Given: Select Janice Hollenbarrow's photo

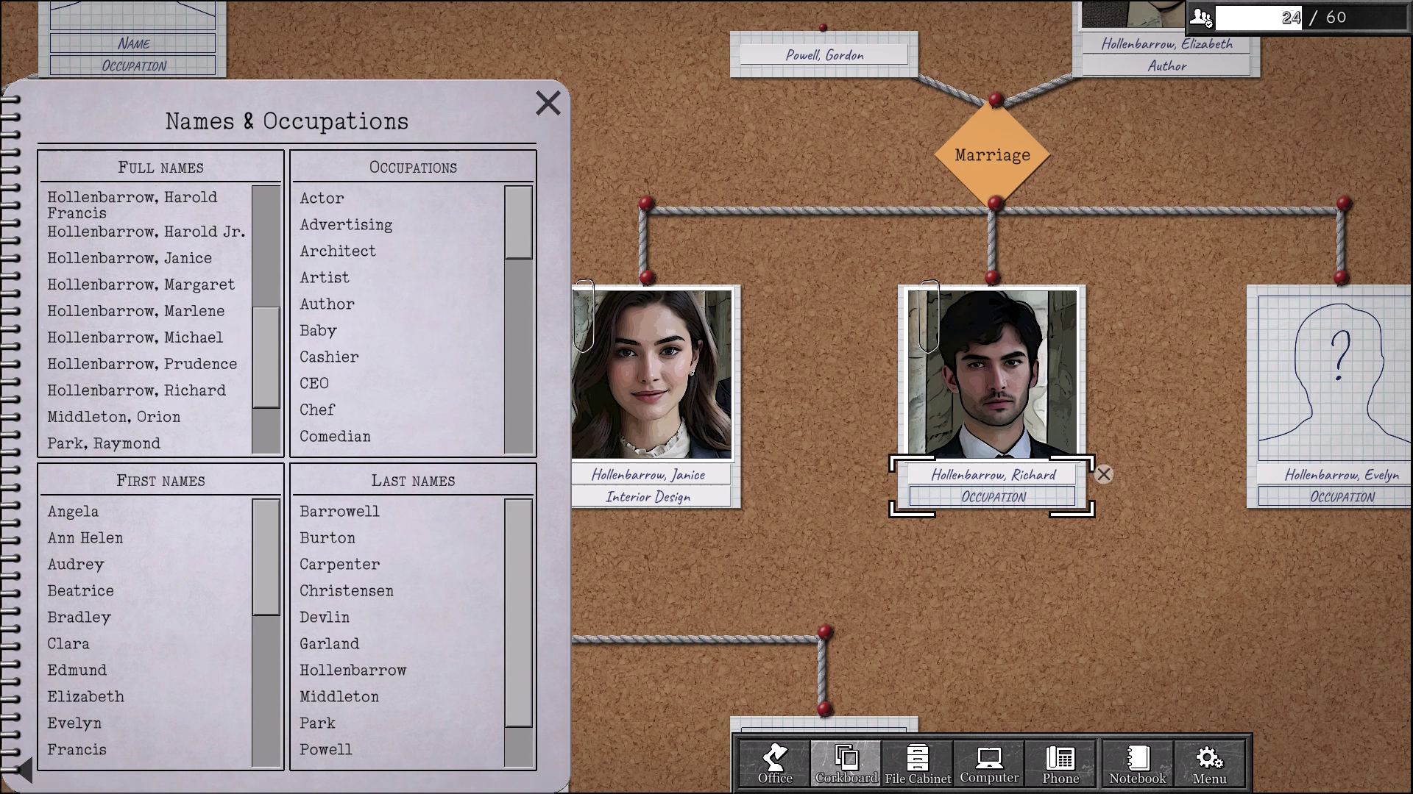Looking at the screenshot, I should (652, 374).
